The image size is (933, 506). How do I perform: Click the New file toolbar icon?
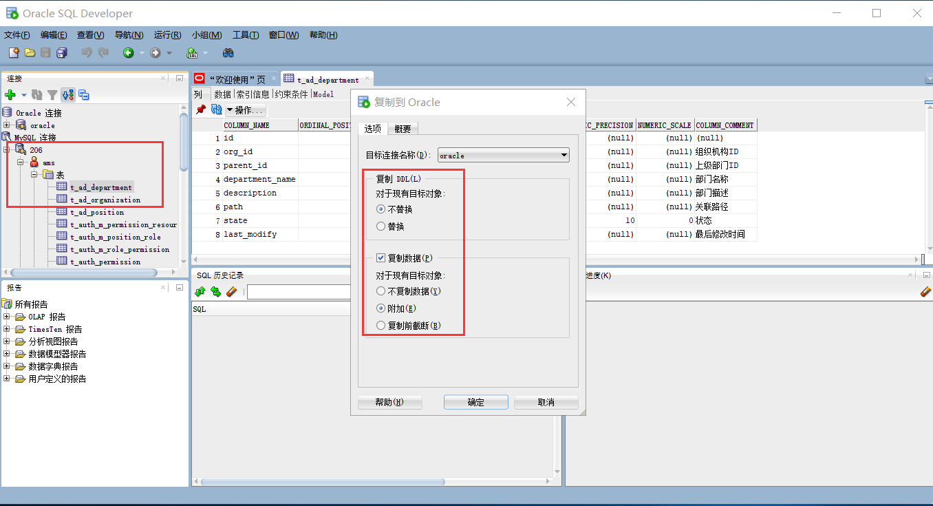pos(13,52)
